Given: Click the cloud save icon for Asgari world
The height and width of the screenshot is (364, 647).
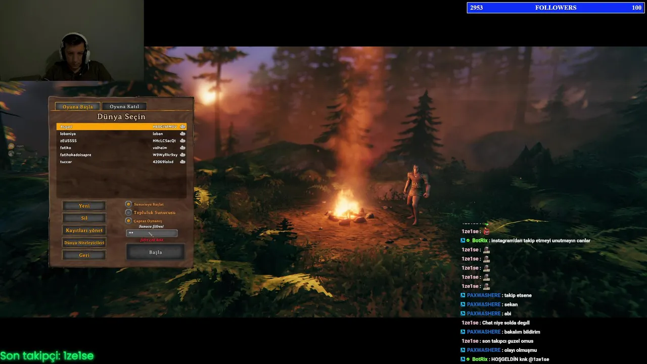Looking at the screenshot, I should click(x=182, y=126).
